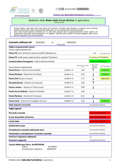
Task: Click the Consorzio di Bonifica della Romagna logo
Action: [x=20, y=10]
